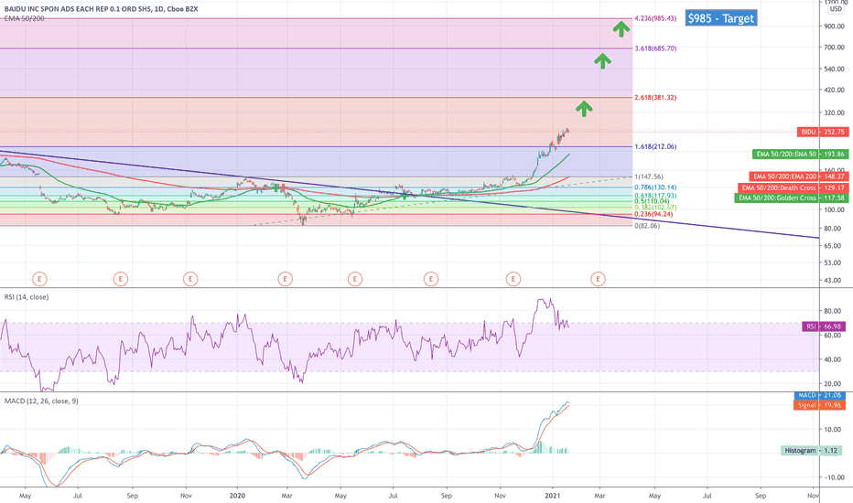
Task: Click the MACD (12, 26, close, 9) legend
Action: (x=41, y=401)
